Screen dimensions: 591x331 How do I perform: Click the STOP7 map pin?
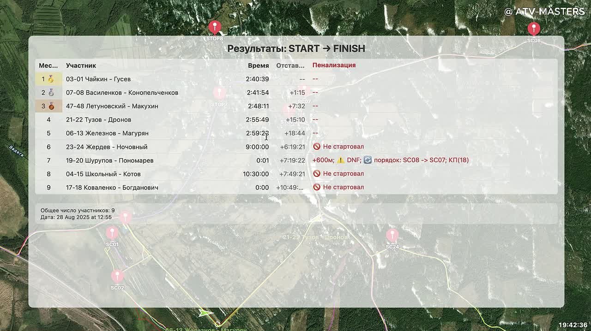(x=219, y=94)
